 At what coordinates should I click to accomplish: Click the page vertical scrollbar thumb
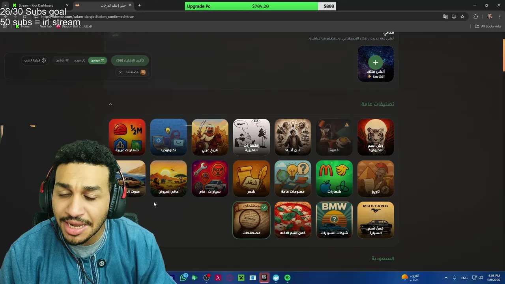[x=503, y=55]
